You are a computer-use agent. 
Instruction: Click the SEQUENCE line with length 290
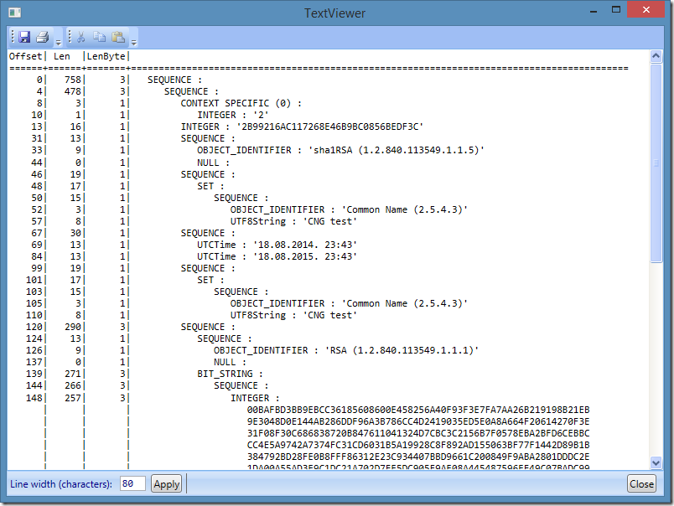[x=208, y=327]
